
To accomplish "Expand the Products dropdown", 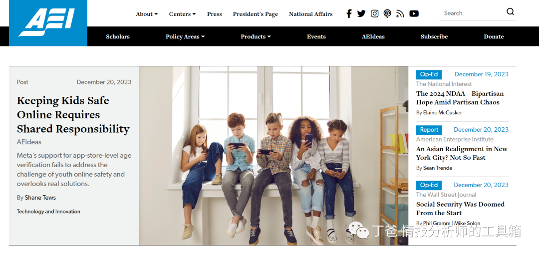I will click(256, 36).
